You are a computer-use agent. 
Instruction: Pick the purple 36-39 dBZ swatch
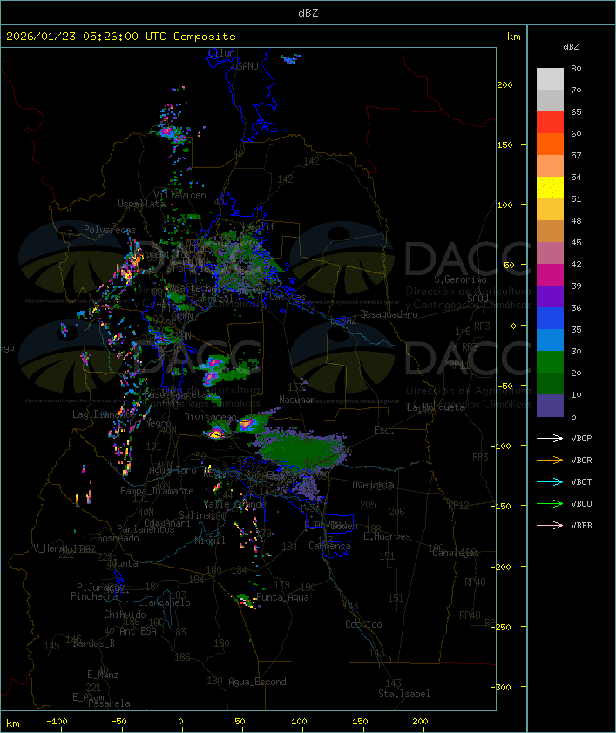[x=550, y=296]
